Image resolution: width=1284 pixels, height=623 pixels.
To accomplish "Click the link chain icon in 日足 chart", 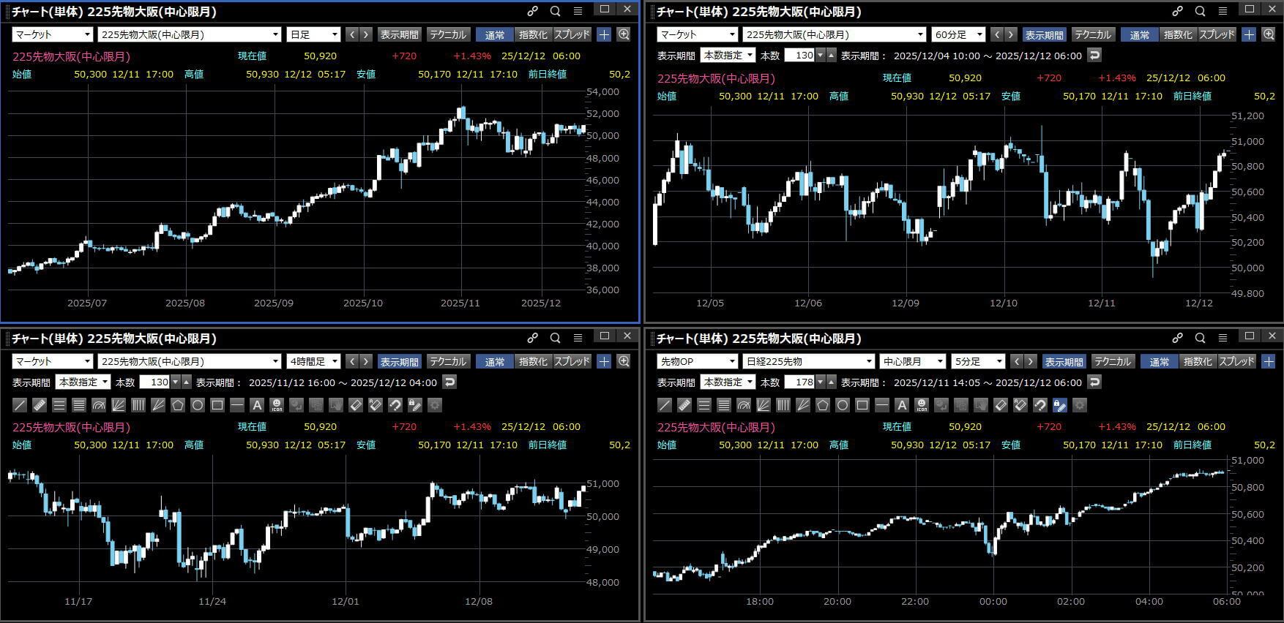I will click(532, 11).
